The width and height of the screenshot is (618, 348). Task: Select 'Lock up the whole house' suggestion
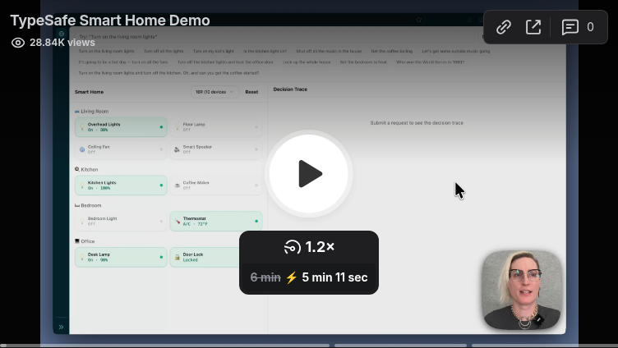pos(307,62)
